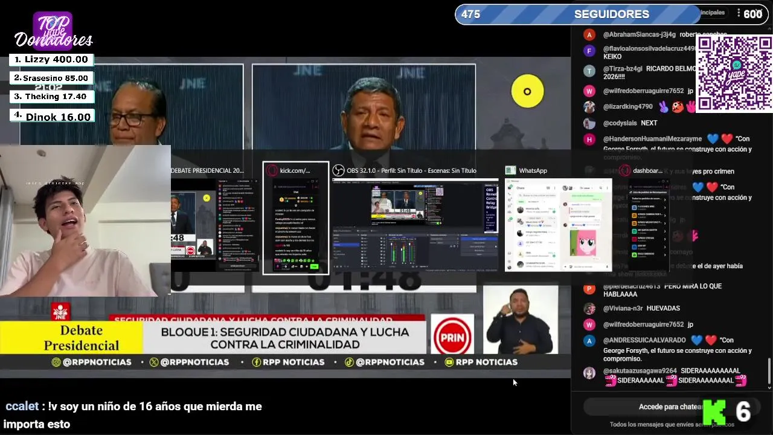Click the X icon before @RPPNOTICIAS
This screenshot has width=773, height=435.
tap(154, 362)
